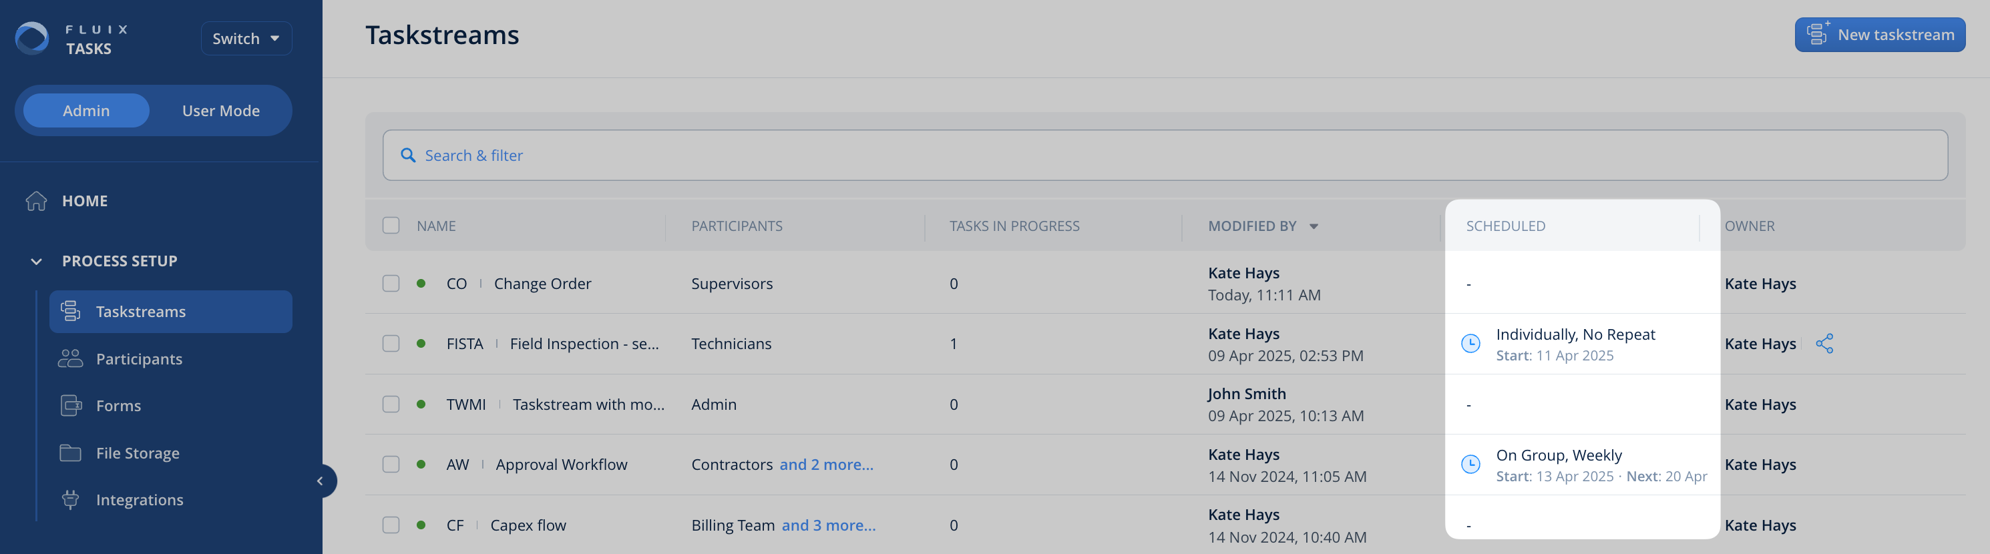Open Forms in the sidebar
Image resolution: width=1990 pixels, height=554 pixels.
118,406
